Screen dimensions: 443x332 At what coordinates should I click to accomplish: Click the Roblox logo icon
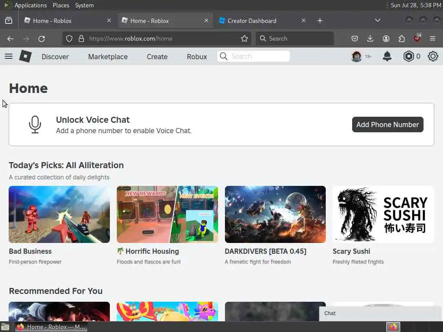click(25, 57)
